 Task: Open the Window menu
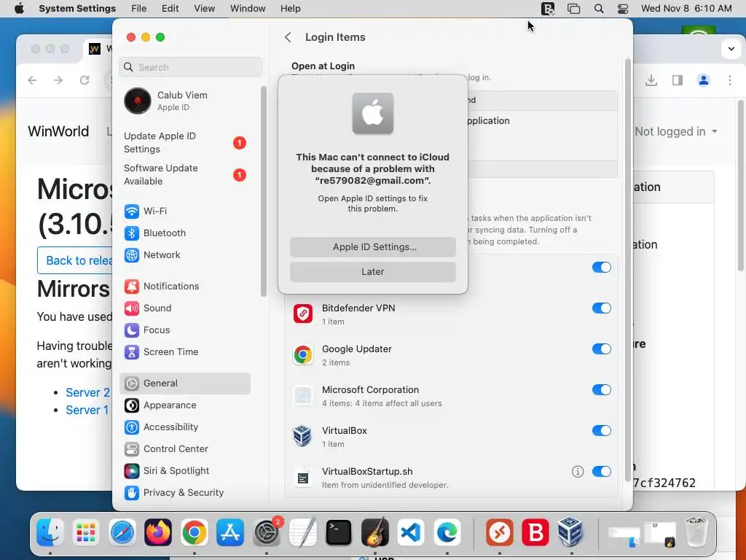pyautogui.click(x=248, y=9)
